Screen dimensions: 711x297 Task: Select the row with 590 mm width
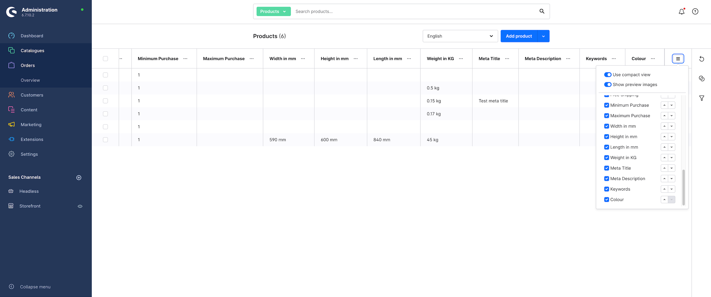point(105,139)
